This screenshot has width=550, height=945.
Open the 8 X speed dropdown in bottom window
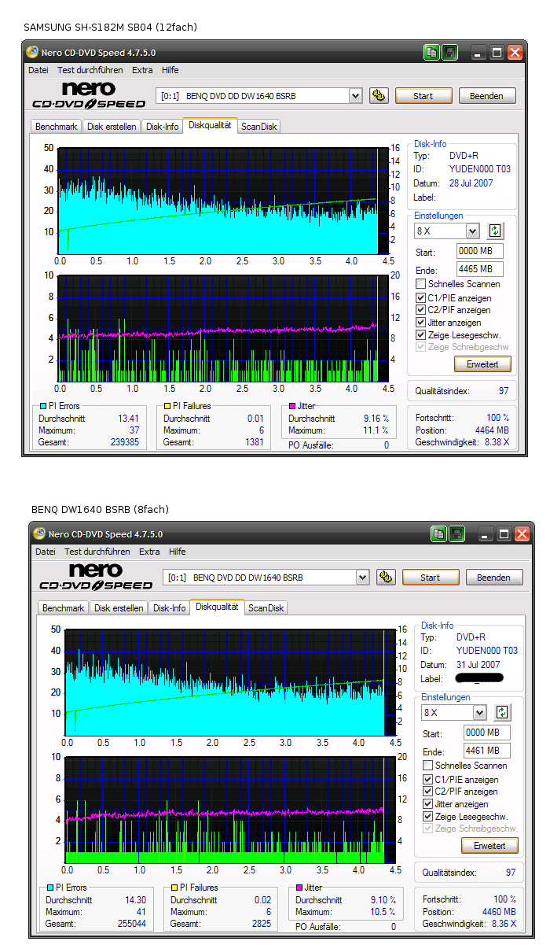(479, 713)
